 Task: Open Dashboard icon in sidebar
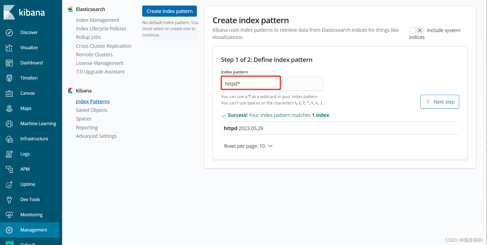tap(9, 63)
